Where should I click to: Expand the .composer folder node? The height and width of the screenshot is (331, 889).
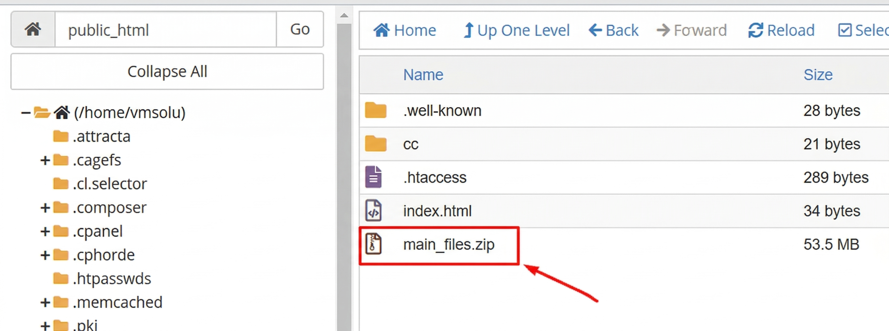pyautogui.click(x=45, y=208)
